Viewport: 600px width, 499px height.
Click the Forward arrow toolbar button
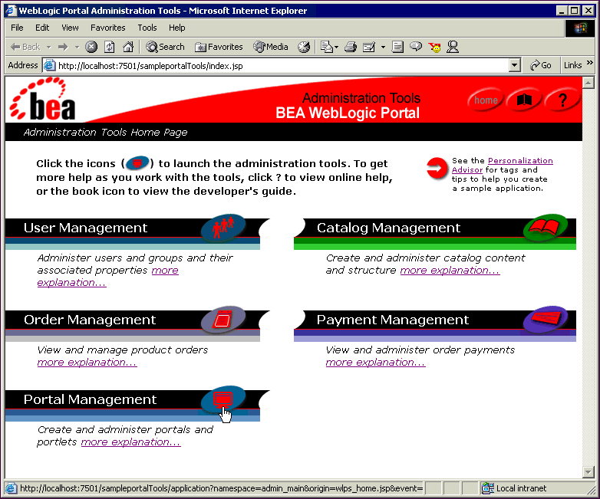(63, 47)
